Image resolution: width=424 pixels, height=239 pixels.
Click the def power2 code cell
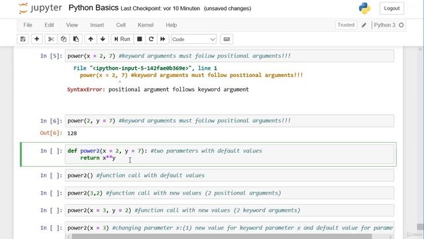coord(229,154)
